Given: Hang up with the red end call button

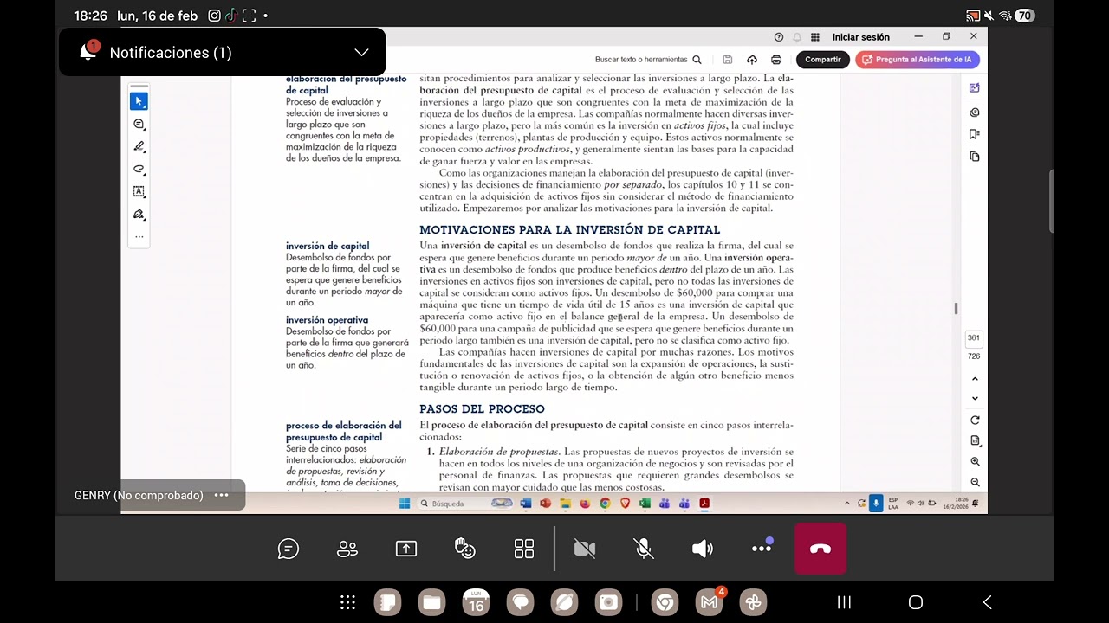Looking at the screenshot, I should (820, 549).
